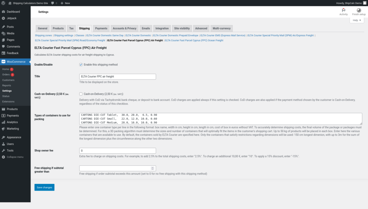Image resolution: width=368 pixels, height=209 pixels.
Task: Click the Comments icon in the sidebar
Action: [4, 46]
